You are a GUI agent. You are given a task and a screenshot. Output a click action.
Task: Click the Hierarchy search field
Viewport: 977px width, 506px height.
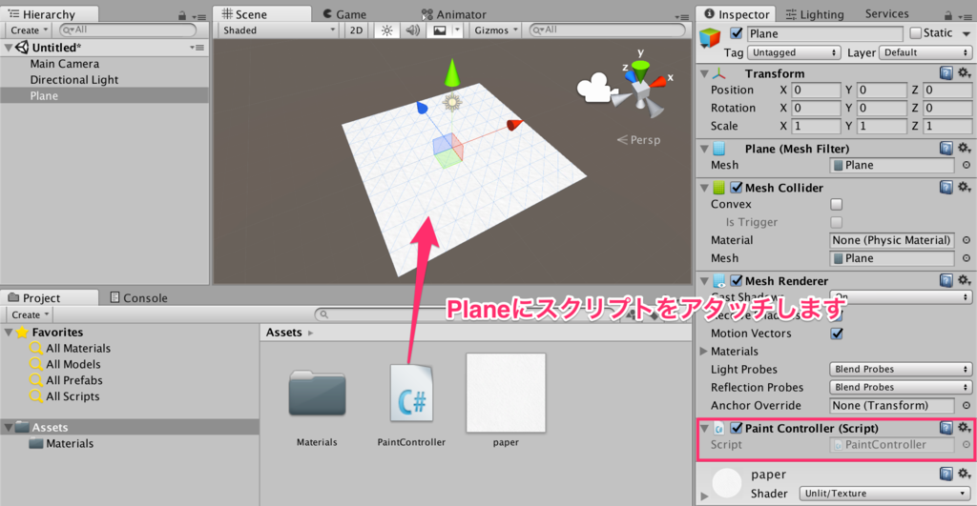129,30
